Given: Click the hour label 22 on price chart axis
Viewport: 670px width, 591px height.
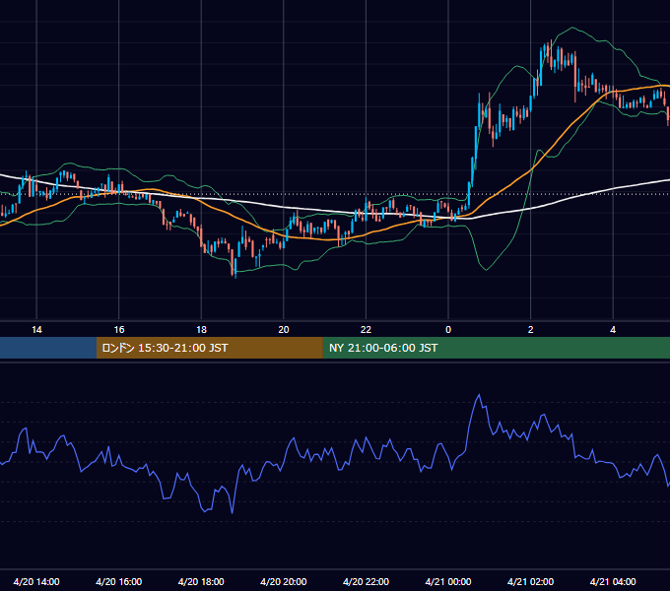Looking at the screenshot, I should pyautogui.click(x=366, y=330).
